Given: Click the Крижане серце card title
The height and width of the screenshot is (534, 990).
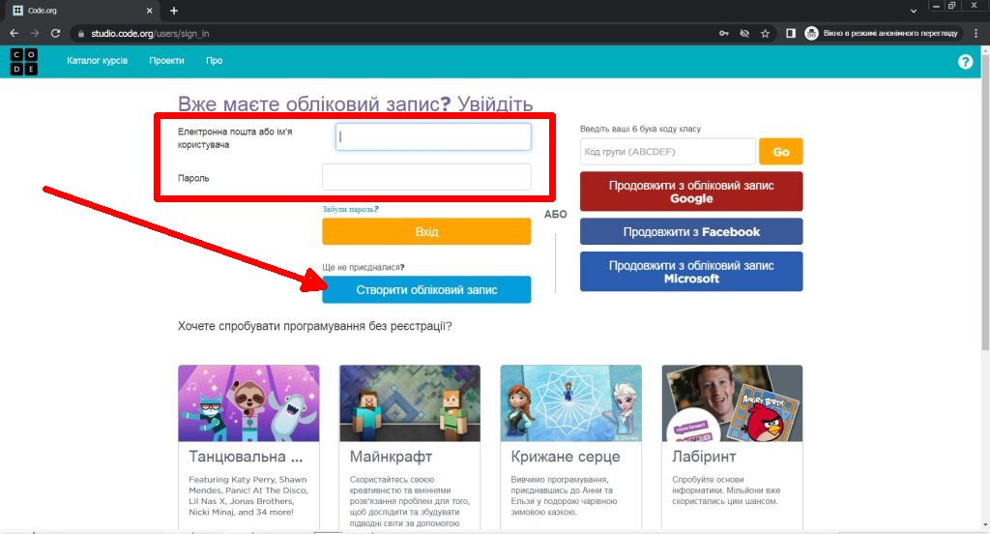Looking at the screenshot, I should coord(565,457).
